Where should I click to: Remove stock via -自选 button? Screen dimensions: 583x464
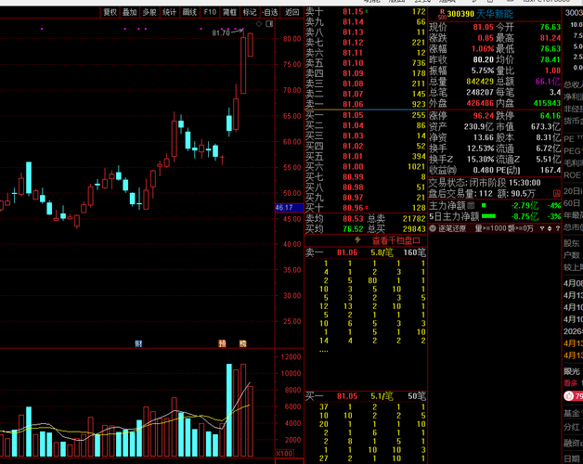coord(270,12)
